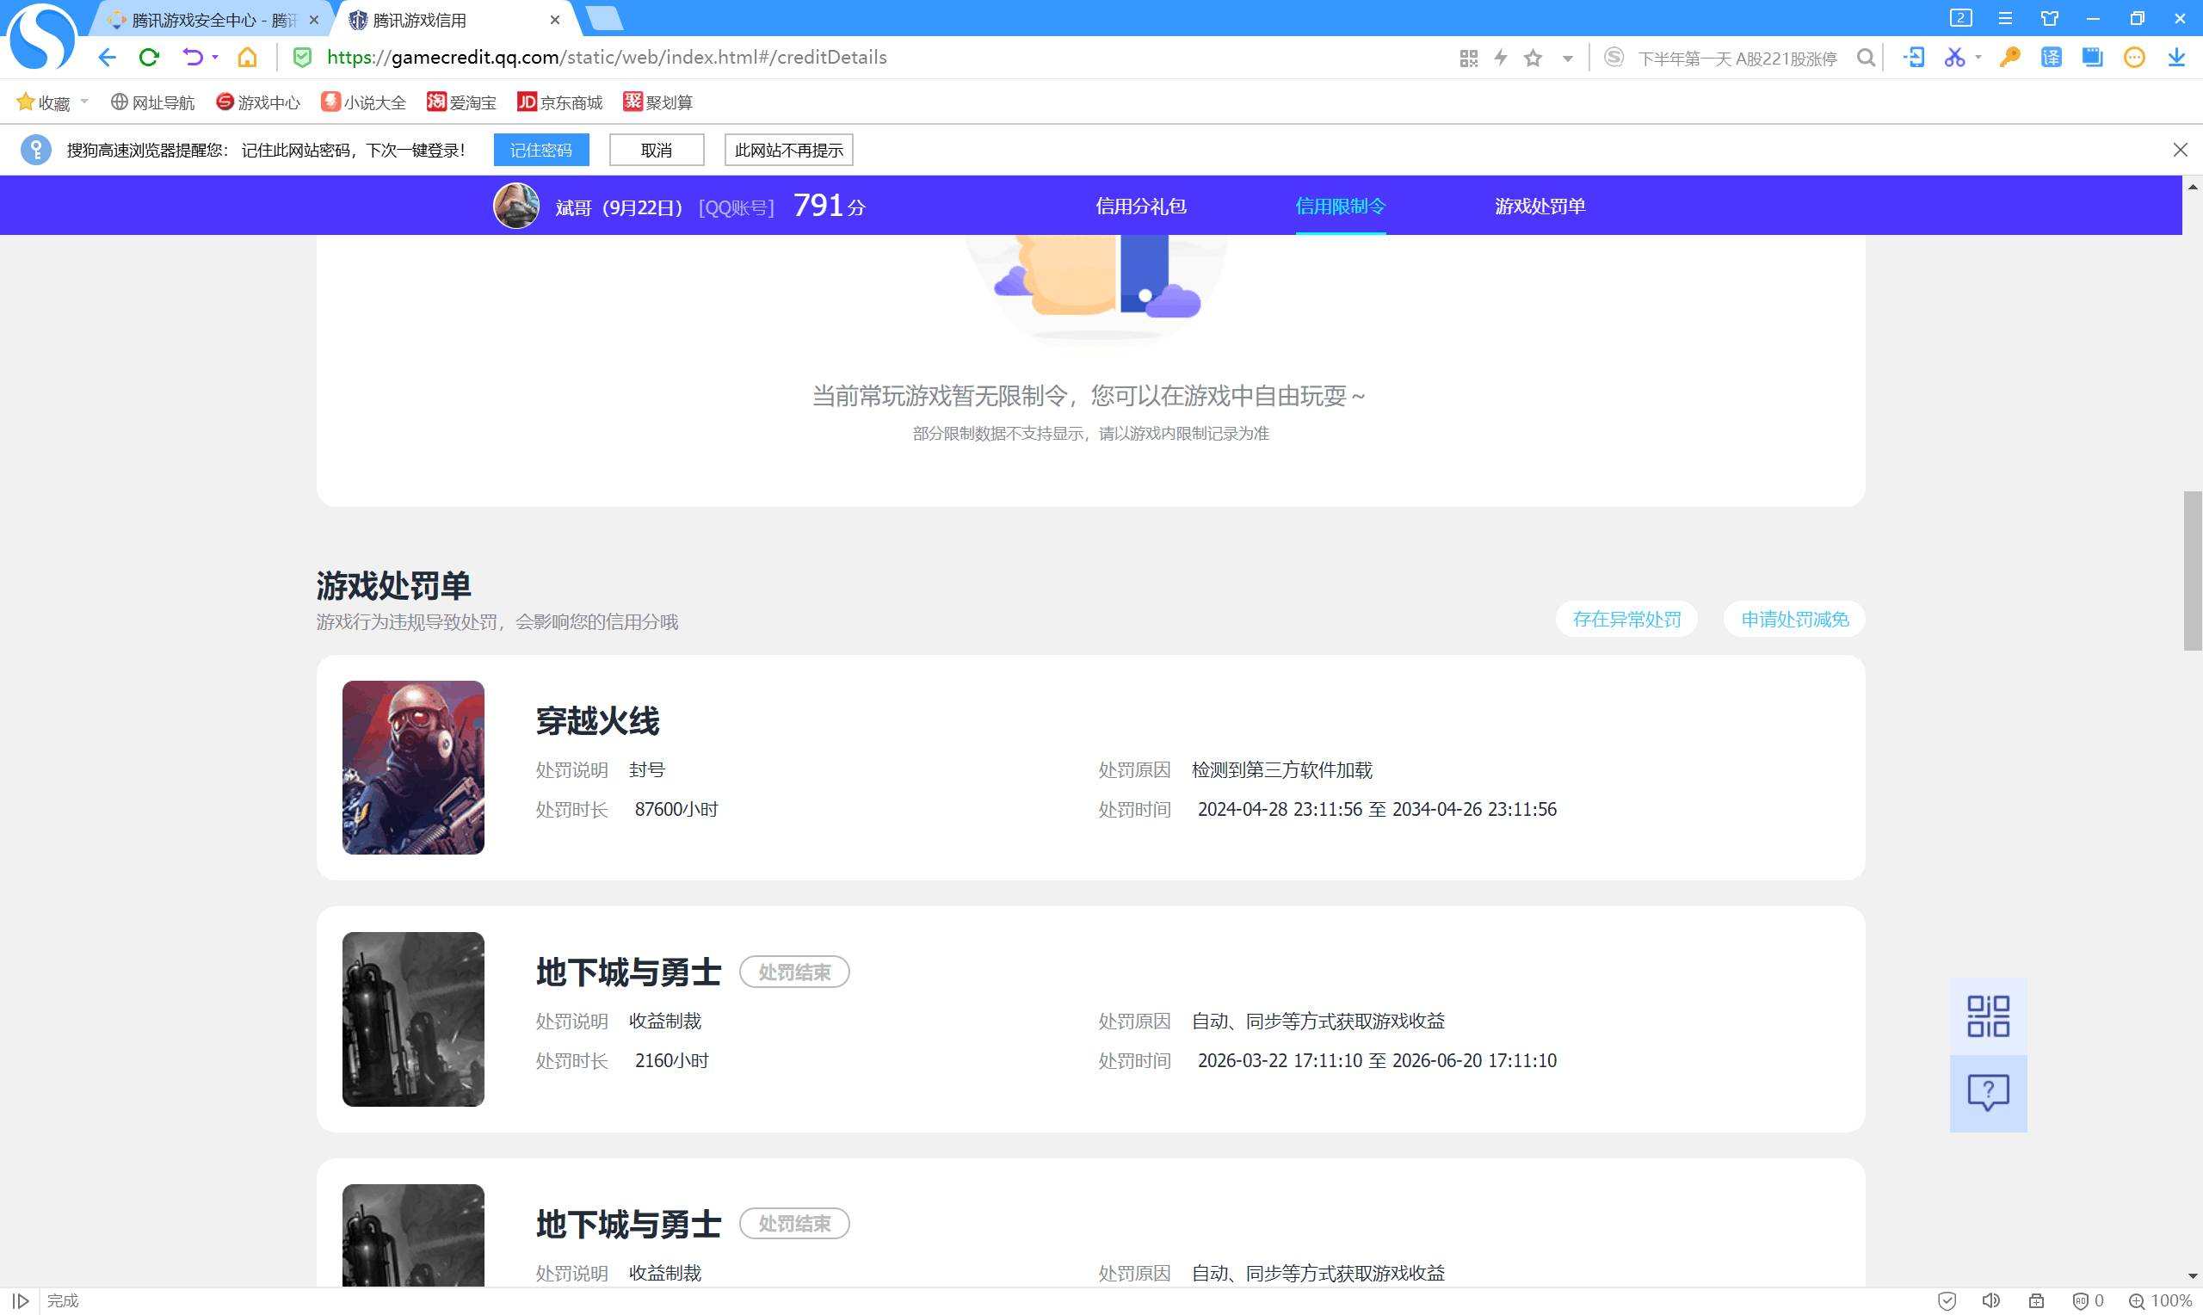Open 聚划算 bookmark
The height and width of the screenshot is (1315, 2203).
657,102
